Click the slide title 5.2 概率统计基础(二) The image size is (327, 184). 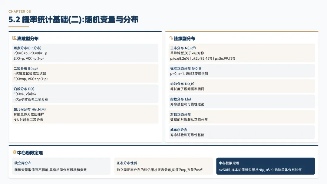click(x=73, y=20)
